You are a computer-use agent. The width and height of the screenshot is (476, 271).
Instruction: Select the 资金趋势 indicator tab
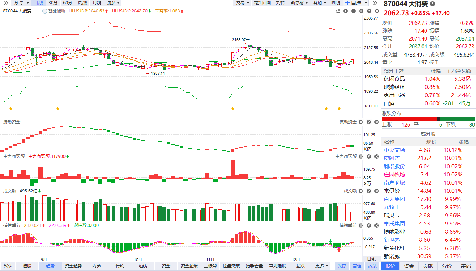click(x=73, y=266)
